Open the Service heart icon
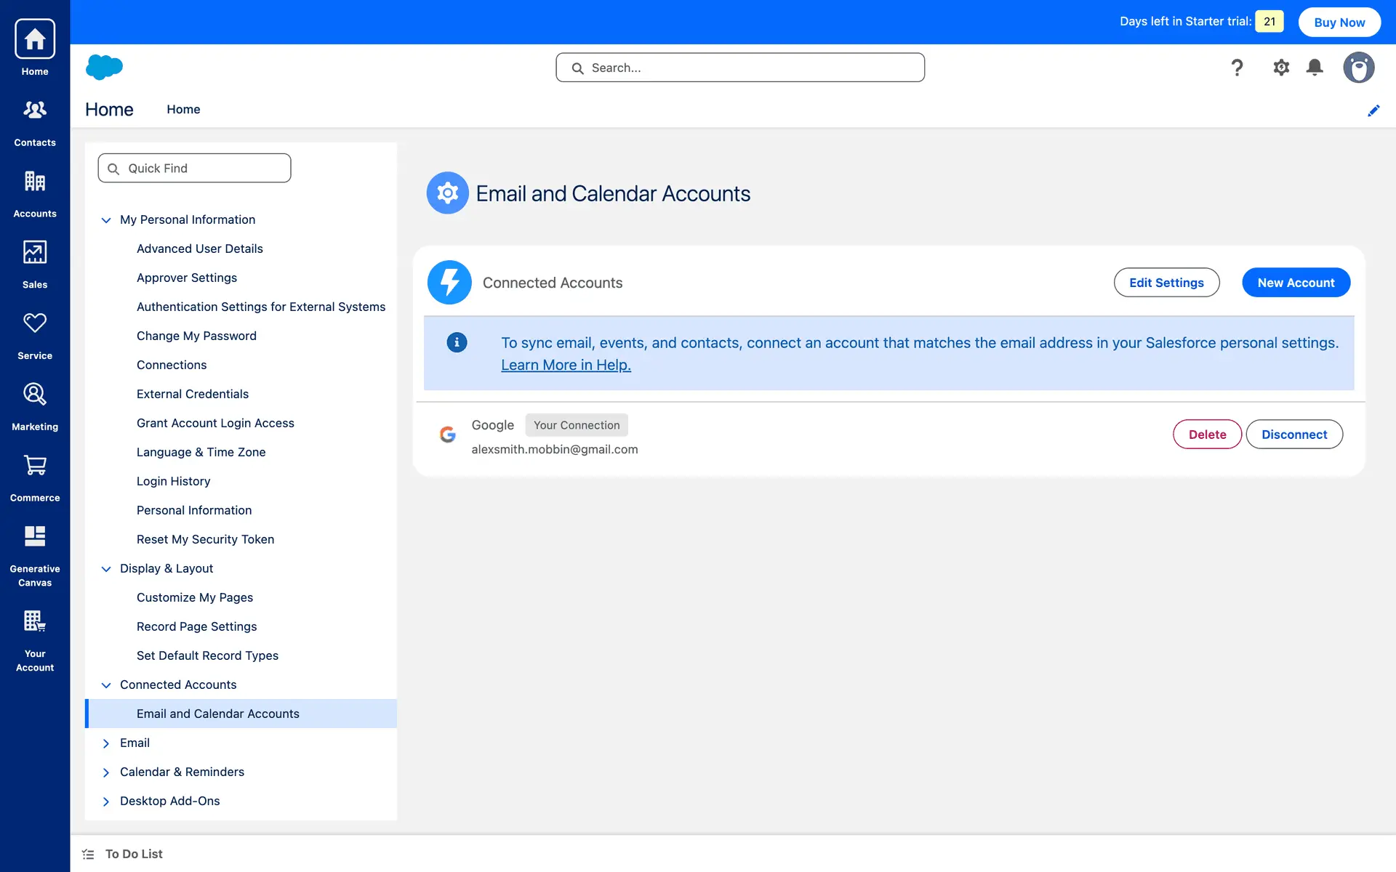 tap(35, 323)
